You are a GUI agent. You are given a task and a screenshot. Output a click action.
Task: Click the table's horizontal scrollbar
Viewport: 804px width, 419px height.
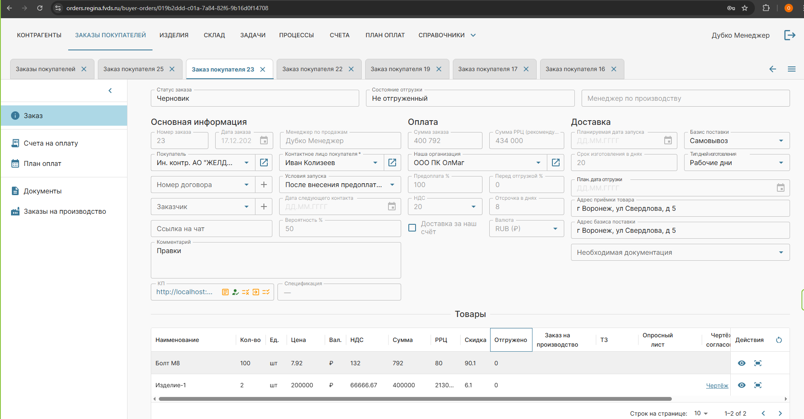[415, 399]
